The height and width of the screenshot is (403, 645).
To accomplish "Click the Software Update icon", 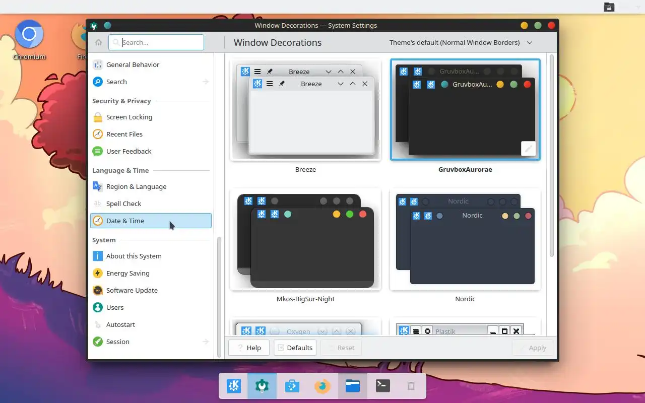I will 98,290.
